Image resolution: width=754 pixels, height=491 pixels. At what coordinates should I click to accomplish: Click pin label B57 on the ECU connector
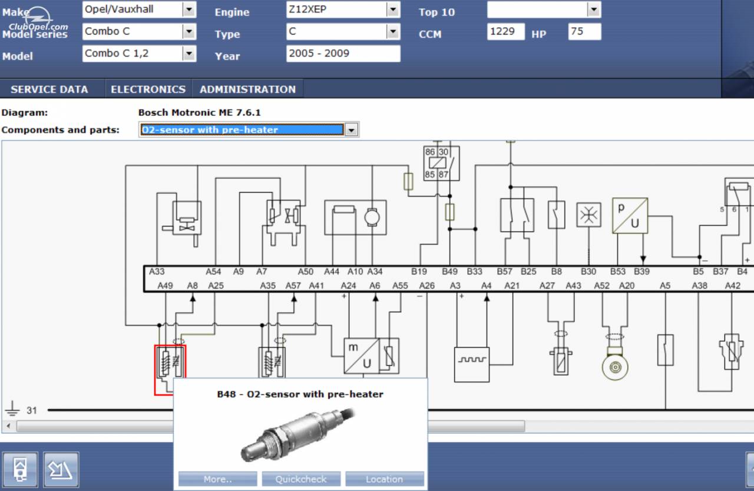pyautogui.click(x=504, y=272)
